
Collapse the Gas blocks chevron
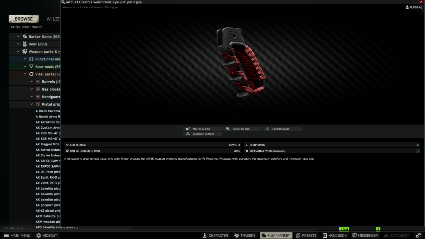32,89
